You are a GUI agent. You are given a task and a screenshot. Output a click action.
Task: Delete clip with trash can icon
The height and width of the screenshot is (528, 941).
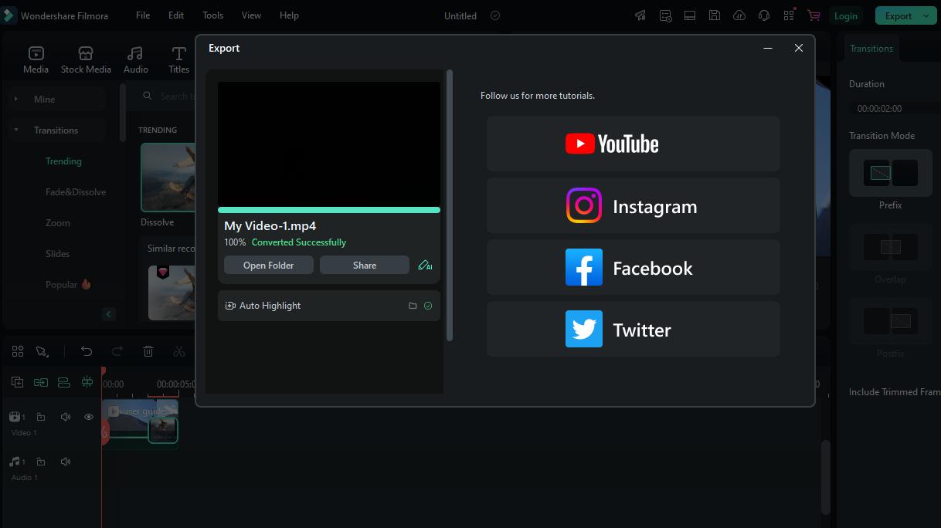point(148,351)
